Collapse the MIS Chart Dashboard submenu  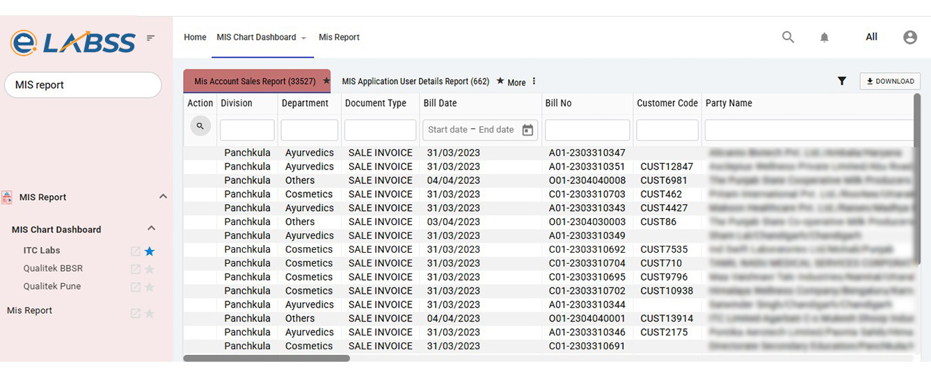click(151, 229)
